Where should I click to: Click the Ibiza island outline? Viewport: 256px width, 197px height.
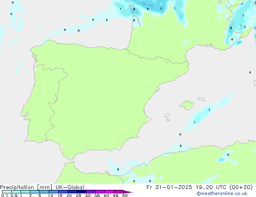pos(167,116)
